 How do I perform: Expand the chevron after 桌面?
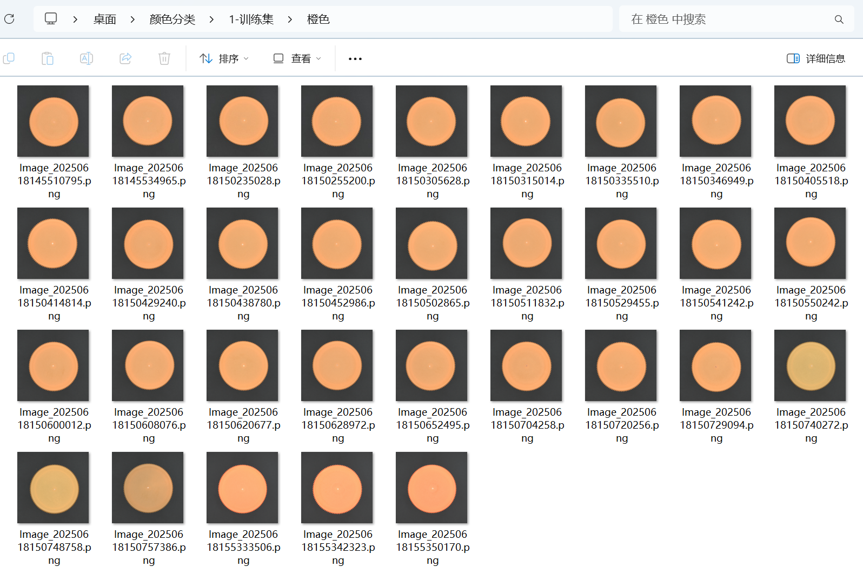[x=132, y=19]
